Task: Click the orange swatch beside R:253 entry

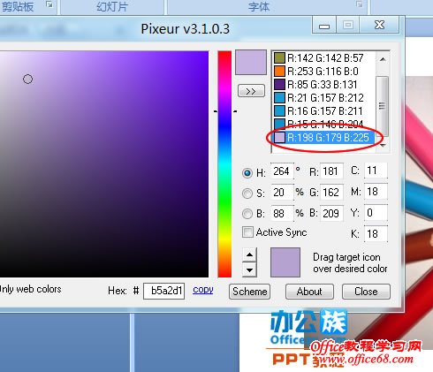Action: pyautogui.click(x=279, y=72)
